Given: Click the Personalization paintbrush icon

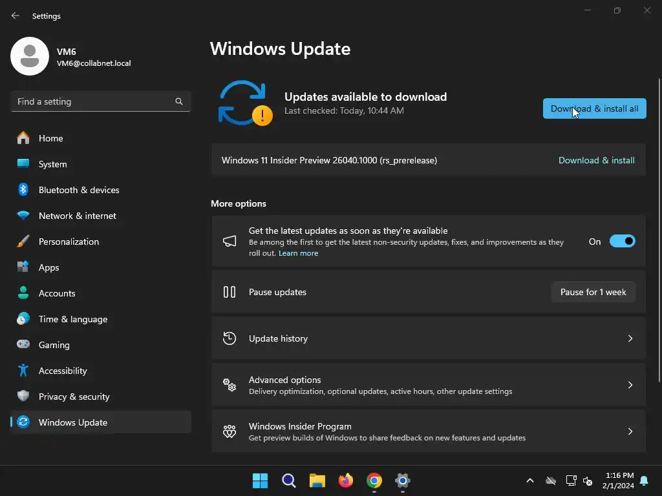Looking at the screenshot, I should click(23, 242).
